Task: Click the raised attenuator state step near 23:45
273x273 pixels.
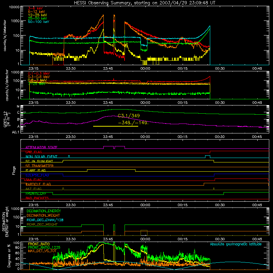Action: point(109,146)
